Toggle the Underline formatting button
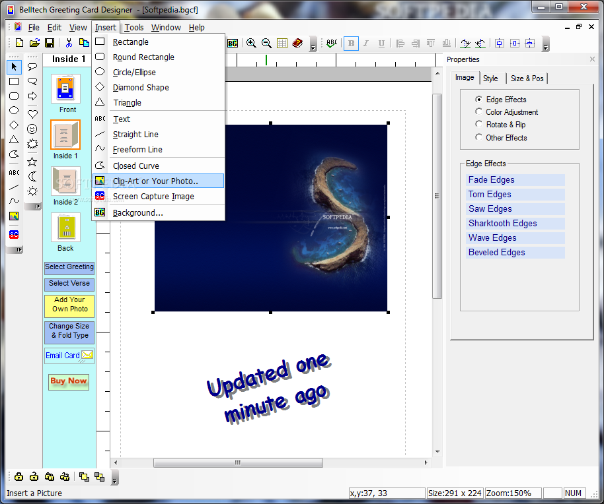 [381, 44]
